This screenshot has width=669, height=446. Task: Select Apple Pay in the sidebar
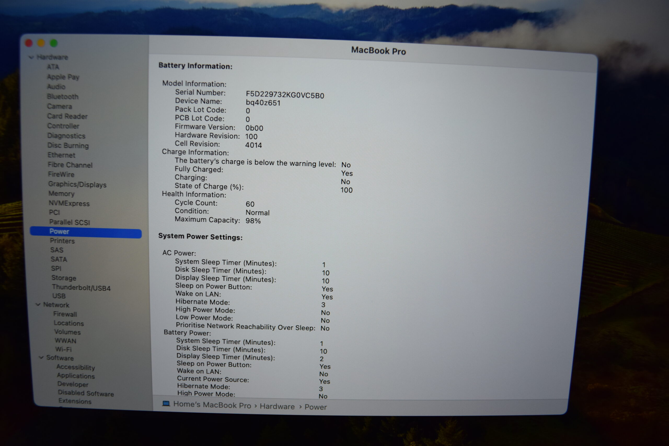point(63,77)
